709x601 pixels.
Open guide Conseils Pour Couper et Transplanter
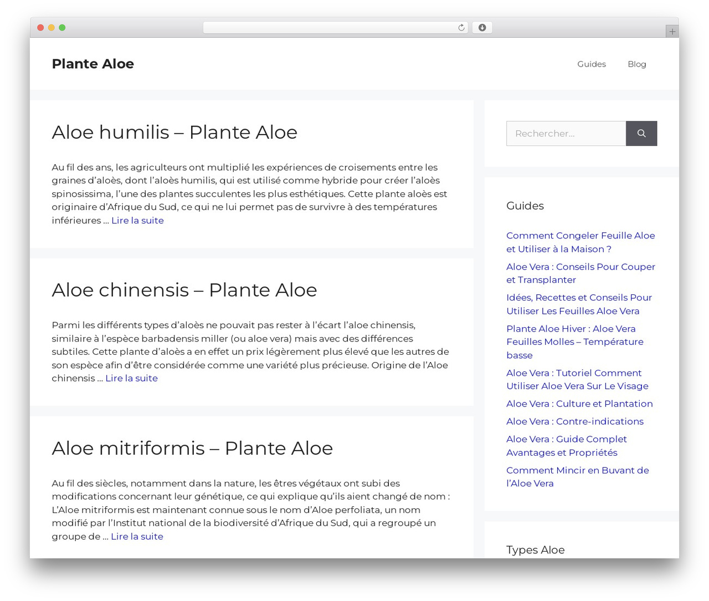[580, 273]
